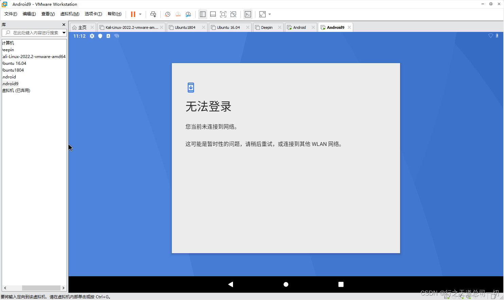Click the 11:12 clock in Android status bar
Viewport: 504px width, 300px height.
[79, 36]
